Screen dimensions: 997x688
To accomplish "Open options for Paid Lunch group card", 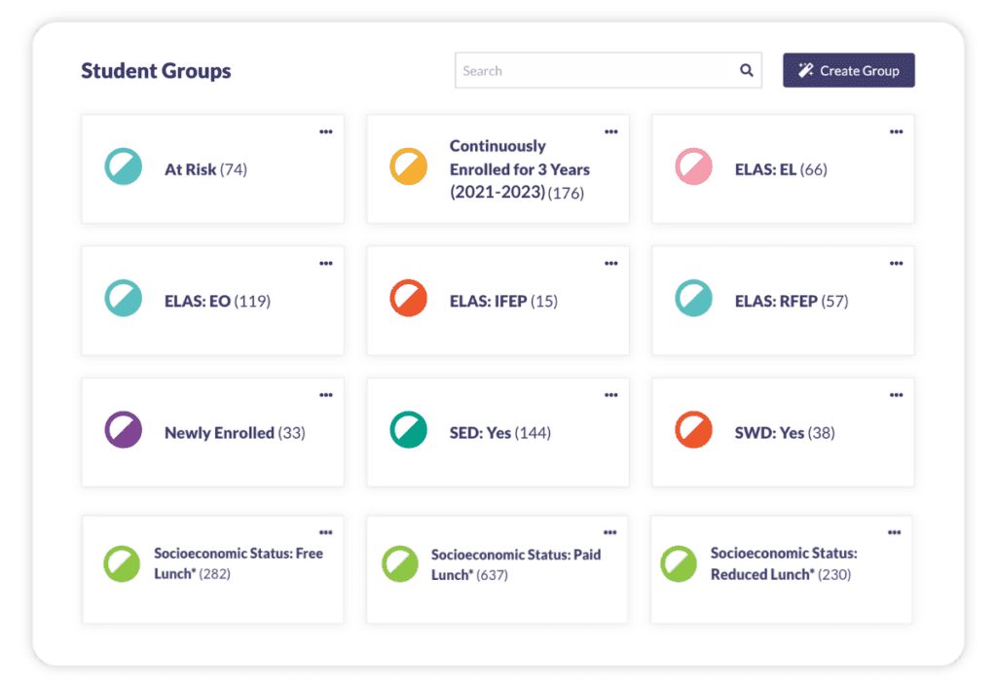I will pyautogui.click(x=609, y=532).
